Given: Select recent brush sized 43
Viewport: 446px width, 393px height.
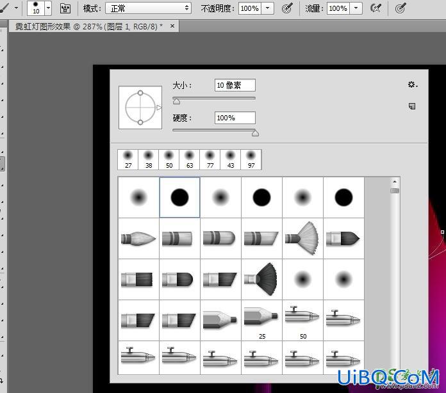Looking at the screenshot, I should click(231, 160).
